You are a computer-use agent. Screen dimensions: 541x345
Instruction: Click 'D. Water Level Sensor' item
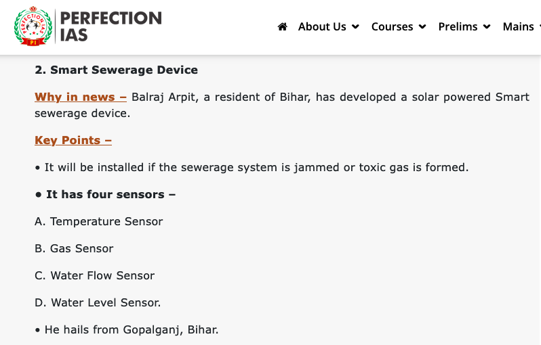pos(98,302)
